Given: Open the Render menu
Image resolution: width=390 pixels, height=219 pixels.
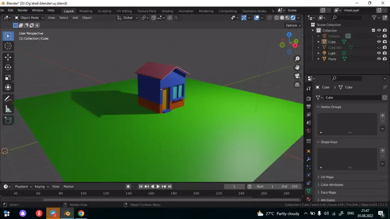Looking at the screenshot, I should 23,10.
